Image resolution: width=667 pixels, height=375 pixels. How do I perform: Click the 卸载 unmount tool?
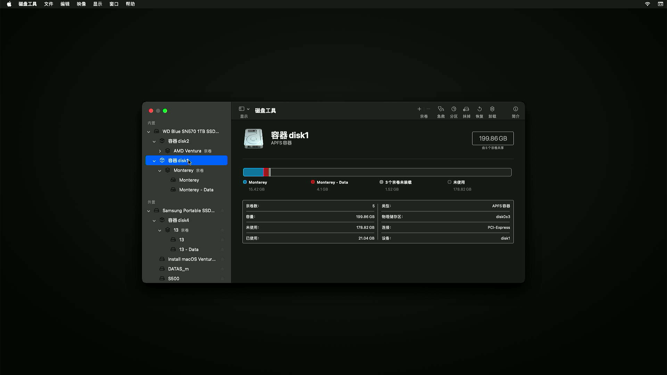tap(492, 112)
